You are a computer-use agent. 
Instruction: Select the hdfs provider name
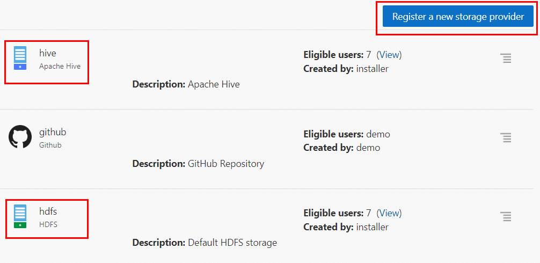48,211
